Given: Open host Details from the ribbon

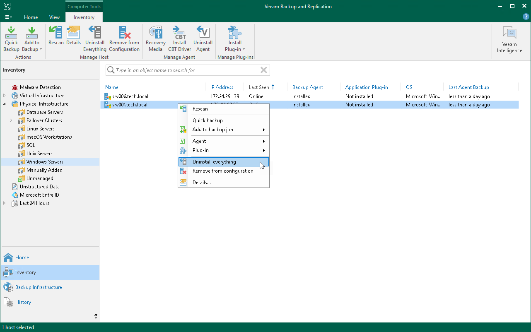Looking at the screenshot, I should tap(73, 37).
